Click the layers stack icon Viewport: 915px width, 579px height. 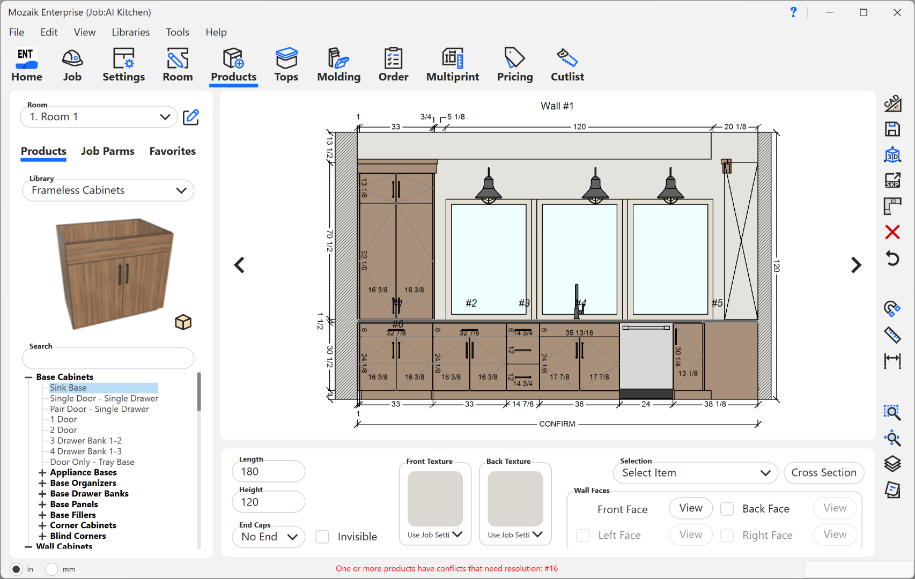pos(892,464)
